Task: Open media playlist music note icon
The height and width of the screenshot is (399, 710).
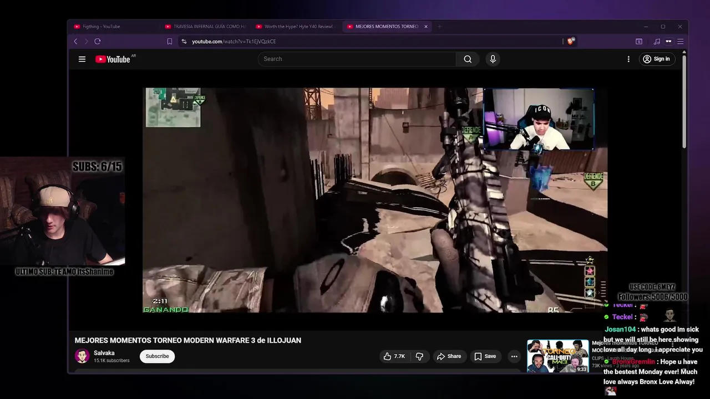Action: click(657, 42)
